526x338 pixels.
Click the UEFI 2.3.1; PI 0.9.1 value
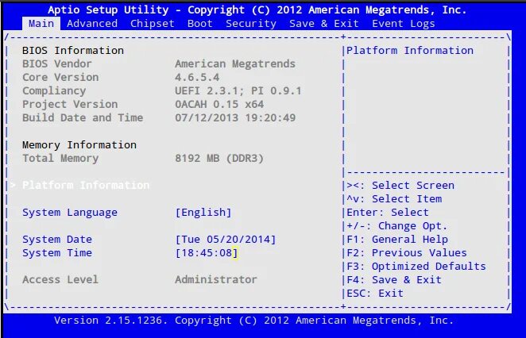(x=238, y=90)
